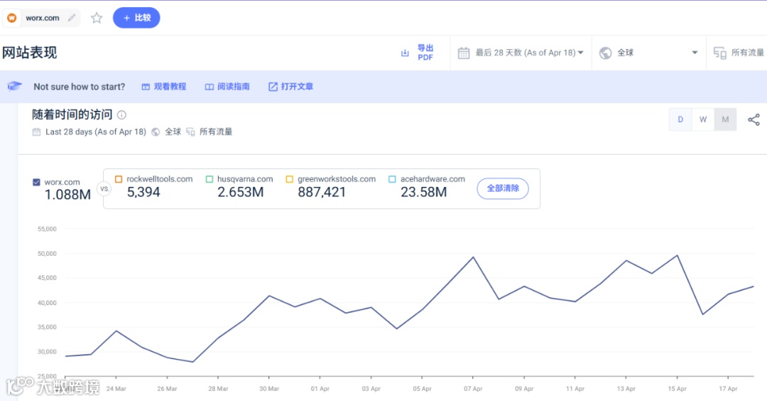
Task: Click the 30 Mar x-axis label
Action: 269,389
